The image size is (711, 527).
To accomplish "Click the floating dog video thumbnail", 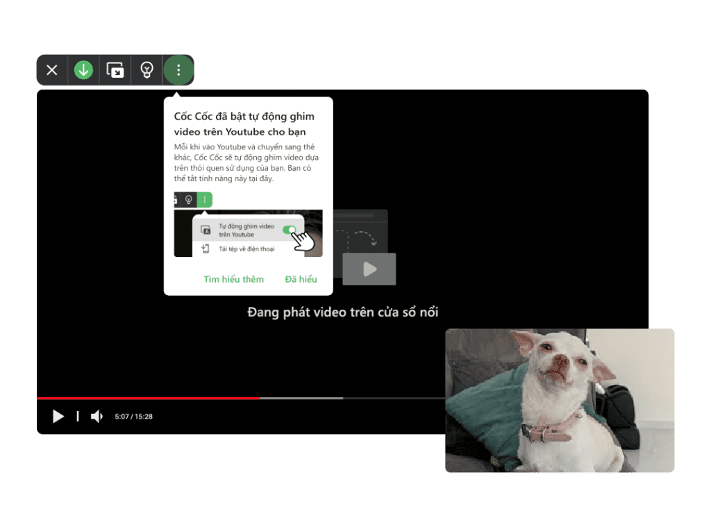I will click(560, 401).
